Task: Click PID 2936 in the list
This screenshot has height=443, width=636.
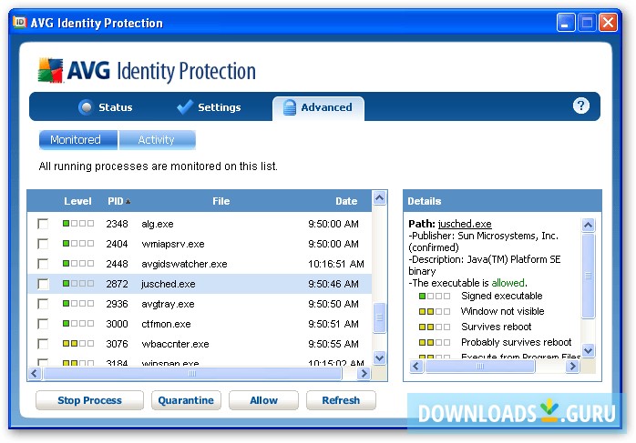Action: pyautogui.click(x=117, y=304)
